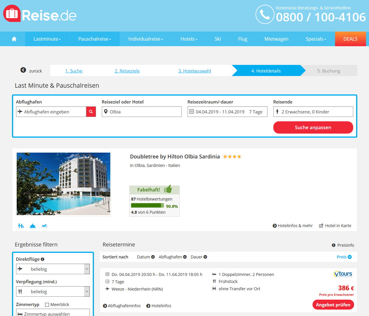Viewport: 369px width, 316px height.
Task: Open the hotel pool photo thumbnail
Action: click(63, 184)
